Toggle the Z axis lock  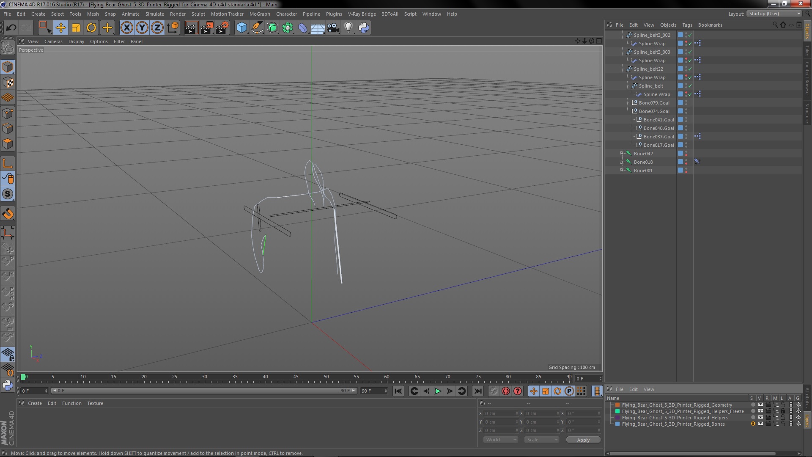pyautogui.click(x=157, y=28)
